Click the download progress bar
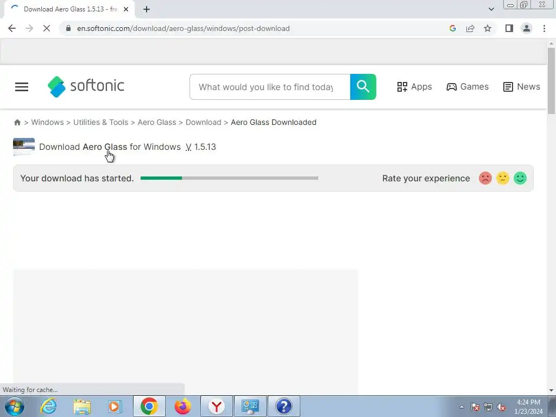The image size is (556, 417). tap(229, 178)
